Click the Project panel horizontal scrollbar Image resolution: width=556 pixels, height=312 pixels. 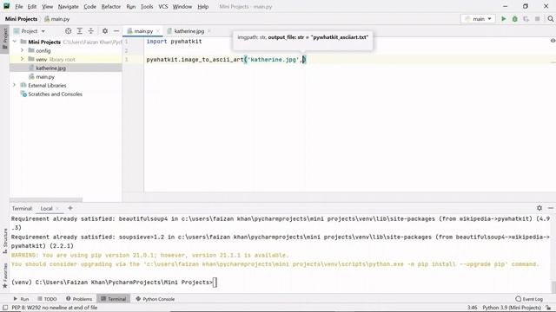[46, 200]
